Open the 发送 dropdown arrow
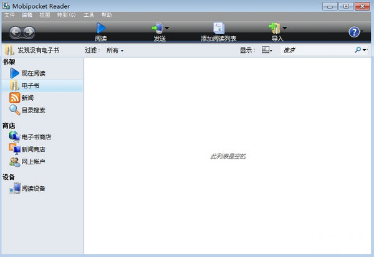Image resolution: width=374 pixels, height=257 pixels. click(166, 28)
